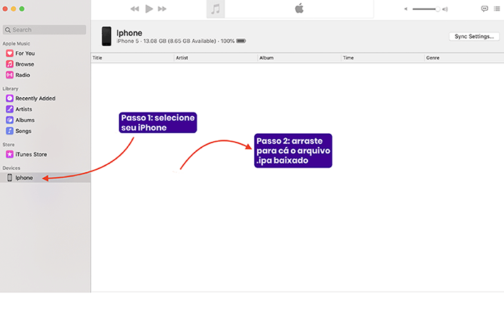This screenshot has width=504, height=316.
Task: Click the Artists microphone icon
Action: [9, 109]
